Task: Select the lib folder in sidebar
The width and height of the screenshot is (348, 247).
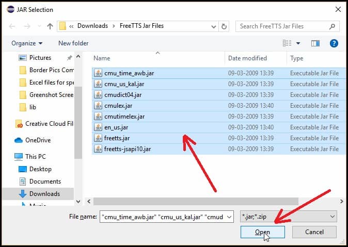Action: coord(28,107)
